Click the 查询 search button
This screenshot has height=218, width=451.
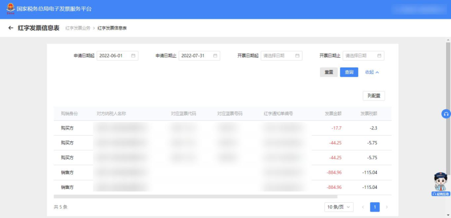[349, 72]
